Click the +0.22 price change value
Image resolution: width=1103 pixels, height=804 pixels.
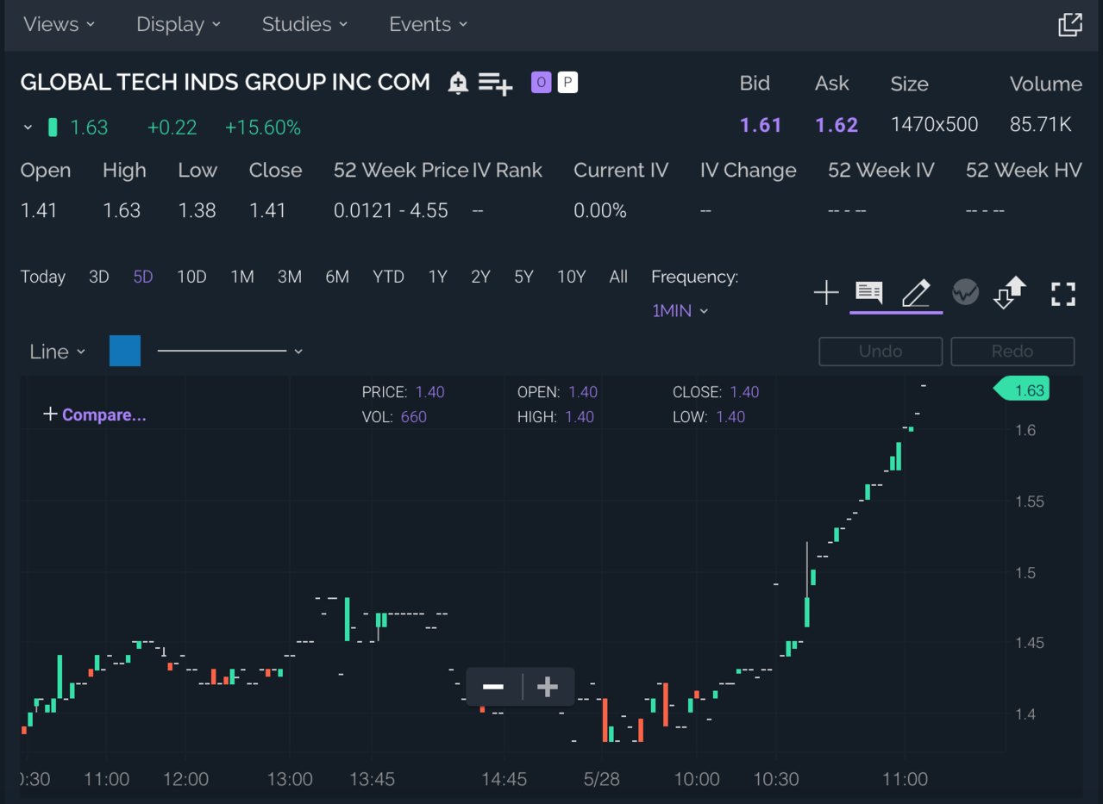pyautogui.click(x=172, y=128)
